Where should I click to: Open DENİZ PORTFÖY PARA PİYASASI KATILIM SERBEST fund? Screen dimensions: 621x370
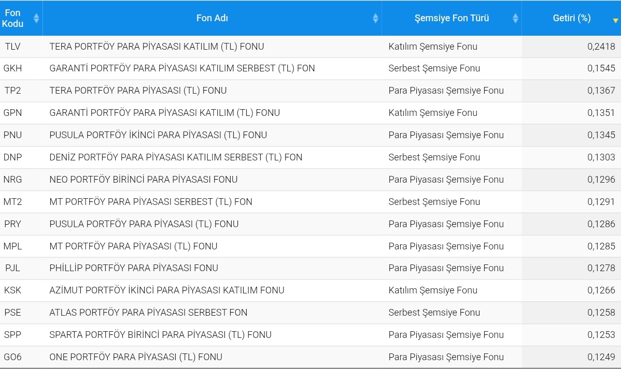tap(176, 157)
